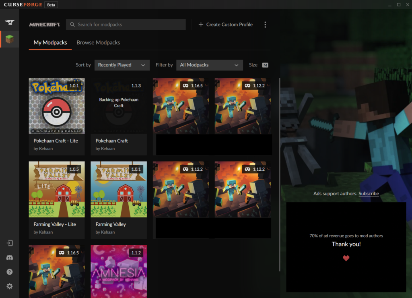Open the Farming Valley 1.0.1 thumbnail
The width and height of the screenshot is (412, 298).
(119, 189)
